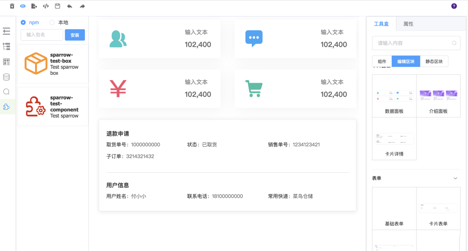The width and height of the screenshot is (468, 251).
Task: Click the 输入包名 package name field
Action: pos(42,35)
